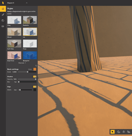Click the Basic settings heading

tap(13, 69)
